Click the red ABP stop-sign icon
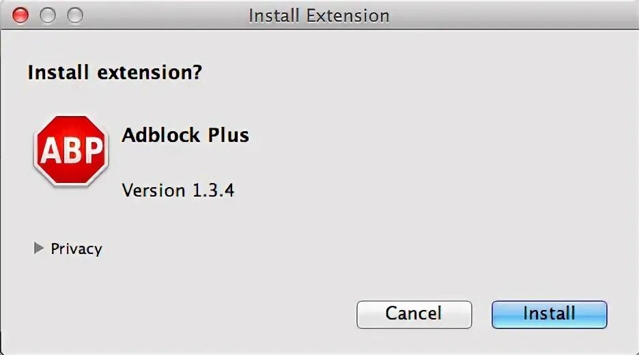The width and height of the screenshot is (639, 355). (70, 150)
